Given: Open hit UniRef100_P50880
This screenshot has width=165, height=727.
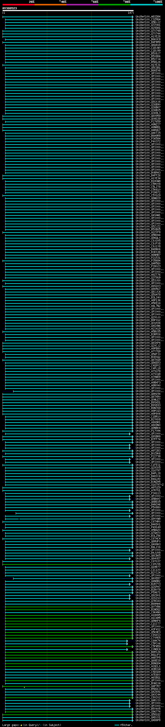Looking at the screenshot, I should click(148, 508).
